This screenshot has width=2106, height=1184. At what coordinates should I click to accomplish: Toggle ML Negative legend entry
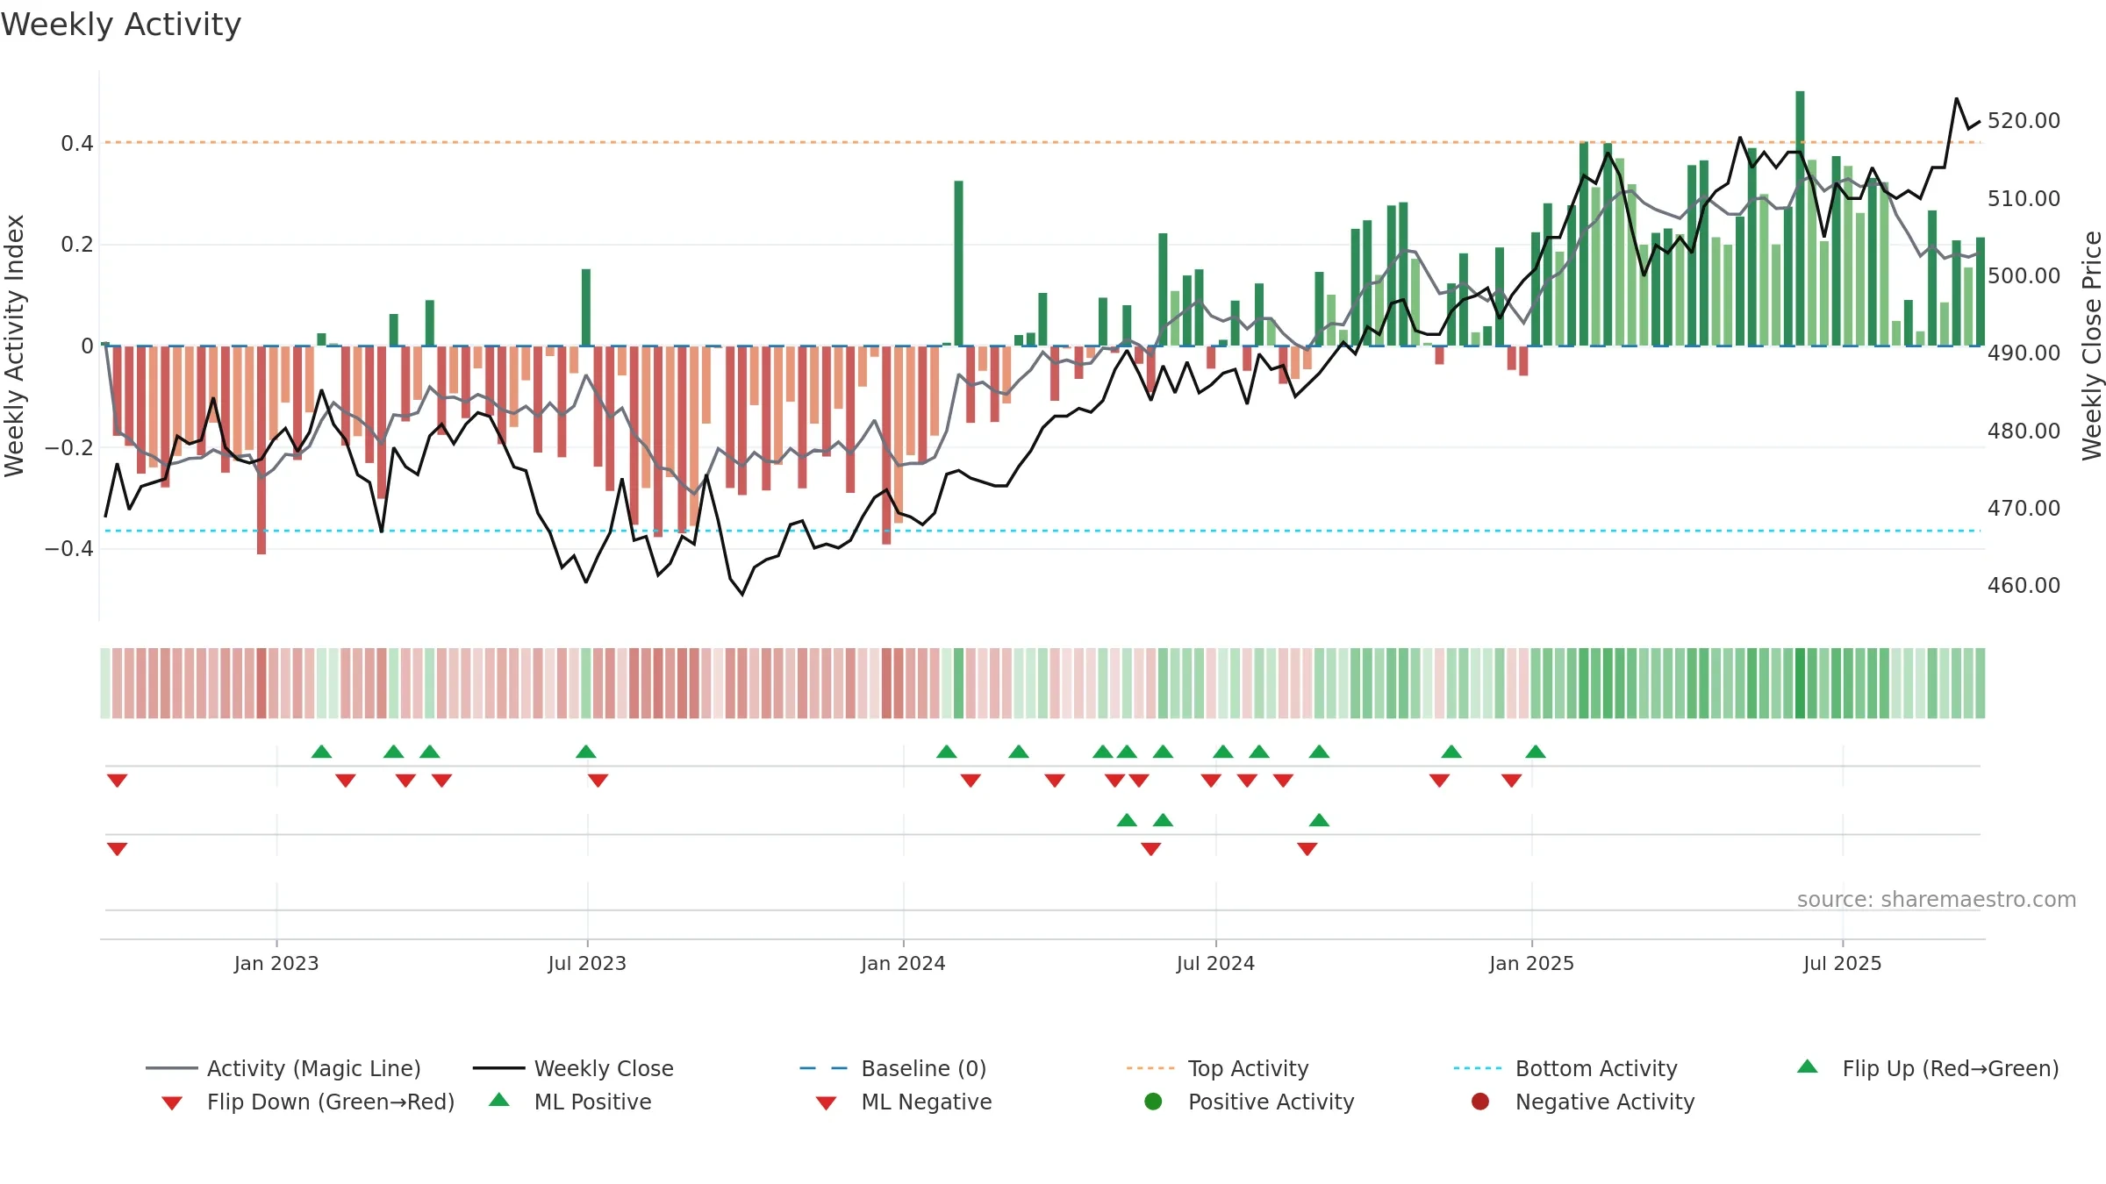pyautogui.click(x=904, y=1102)
